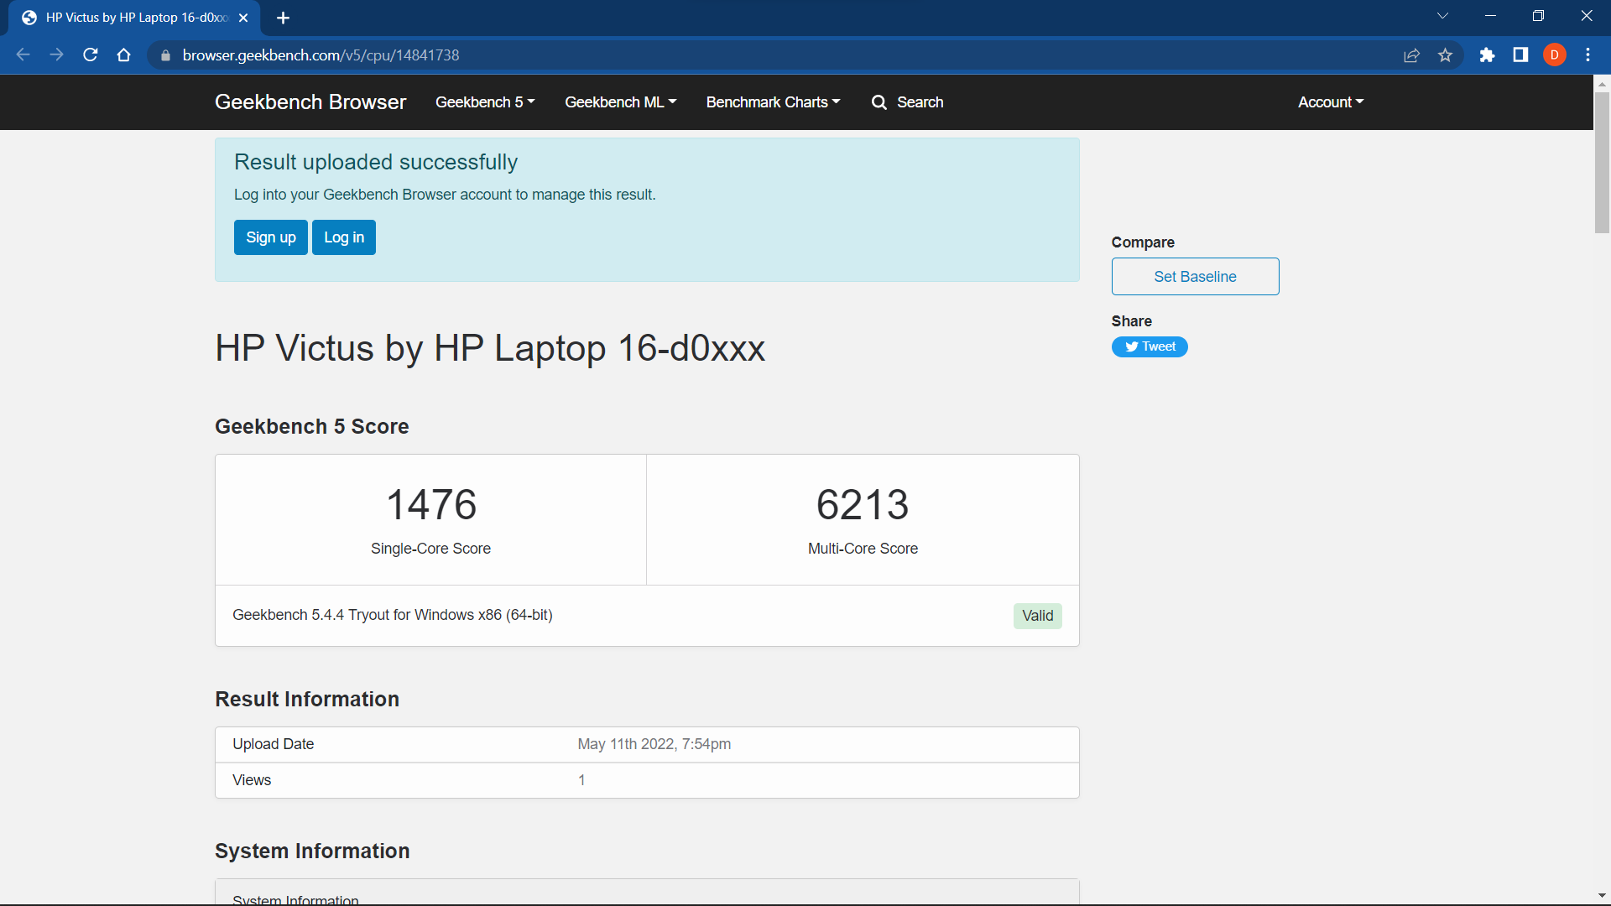Open Chrome's three-dot menu

(x=1588, y=55)
